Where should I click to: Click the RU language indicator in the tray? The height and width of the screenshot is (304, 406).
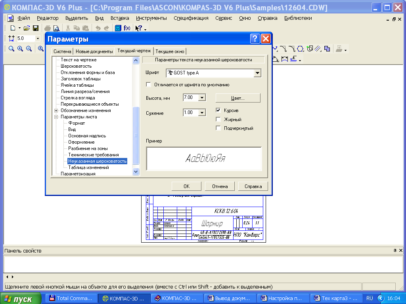pyautogui.click(x=370, y=298)
